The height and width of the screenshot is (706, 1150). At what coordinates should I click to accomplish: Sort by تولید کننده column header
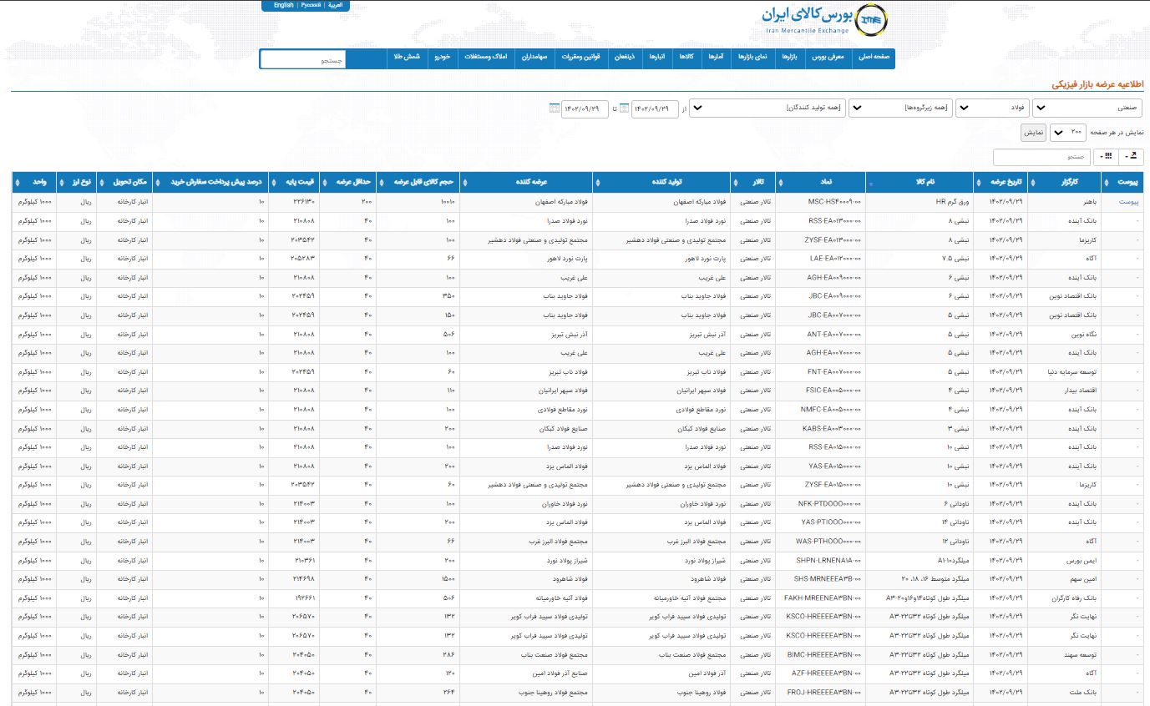point(662,182)
